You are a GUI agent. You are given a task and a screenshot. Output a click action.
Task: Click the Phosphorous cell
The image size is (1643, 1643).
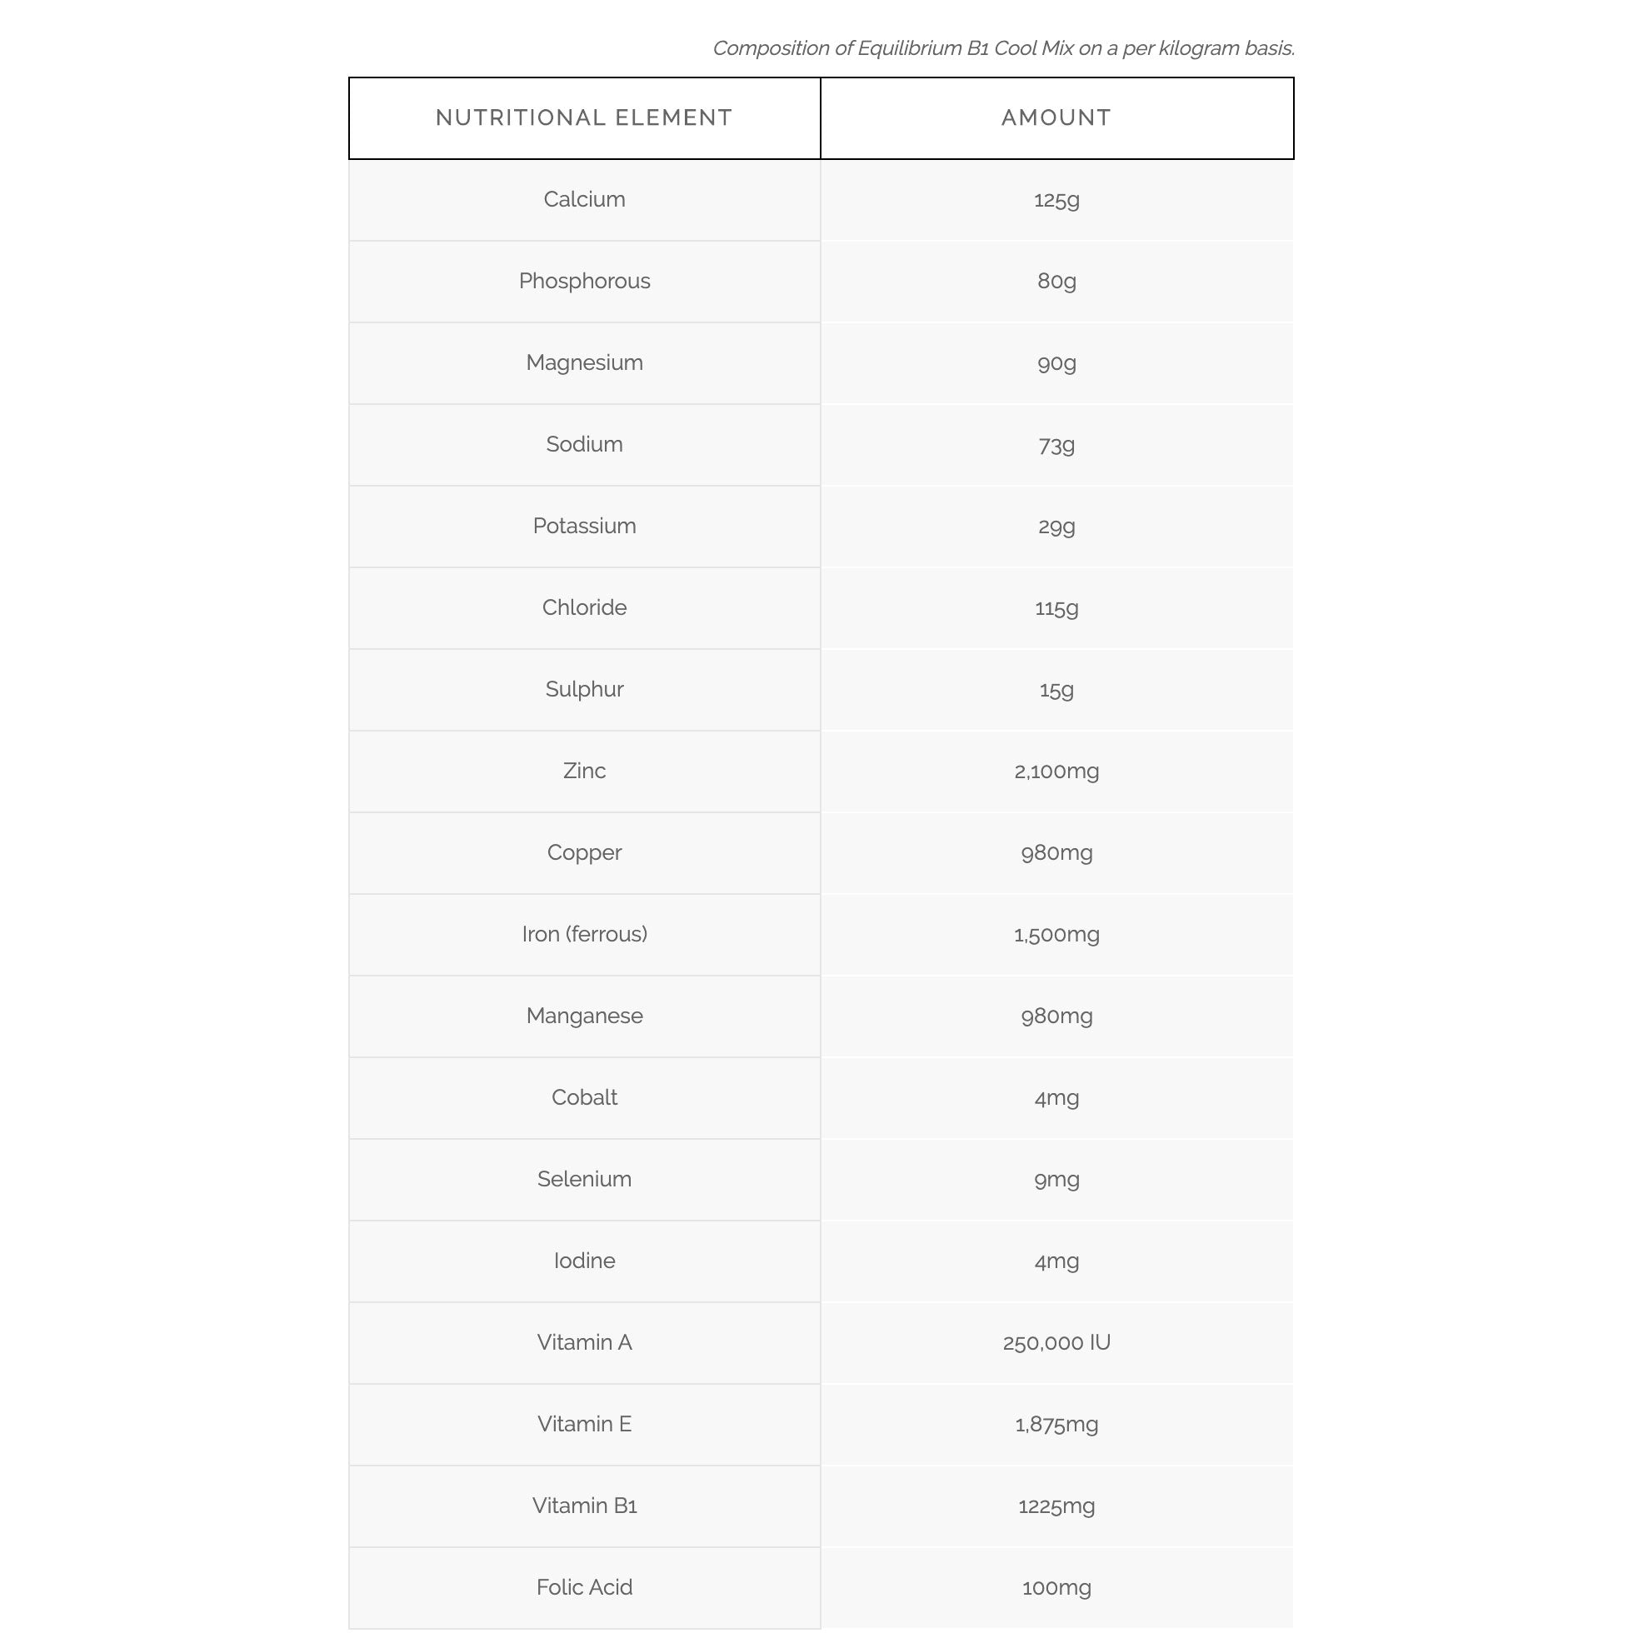[x=584, y=282]
